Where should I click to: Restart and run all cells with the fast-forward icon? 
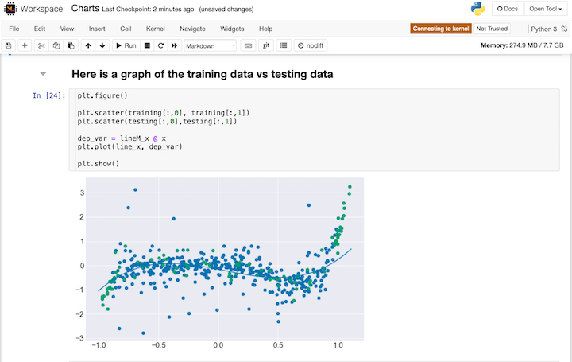(x=174, y=45)
